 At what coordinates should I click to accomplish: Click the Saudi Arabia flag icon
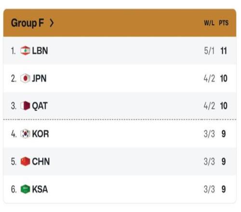[25, 189]
